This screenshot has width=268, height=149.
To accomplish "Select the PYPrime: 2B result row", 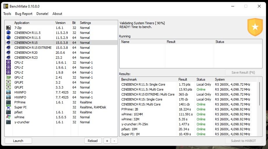I will [x=188, y=109].
